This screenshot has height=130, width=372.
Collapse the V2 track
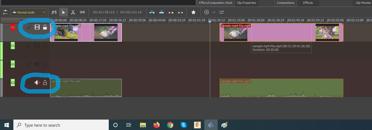point(7,27)
